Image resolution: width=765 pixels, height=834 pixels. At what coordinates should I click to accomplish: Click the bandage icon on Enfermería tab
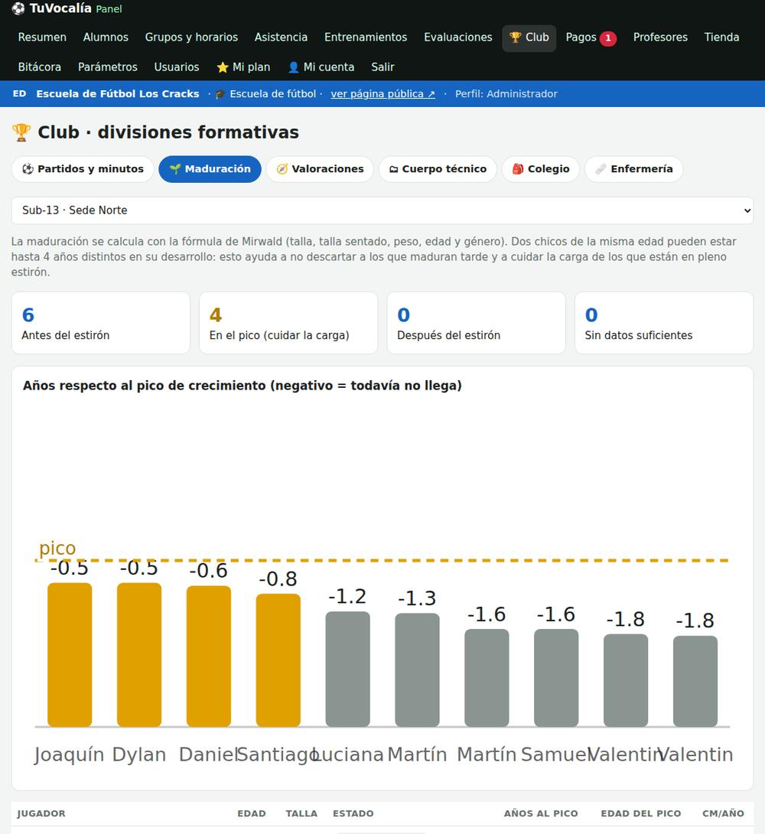click(601, 169)
